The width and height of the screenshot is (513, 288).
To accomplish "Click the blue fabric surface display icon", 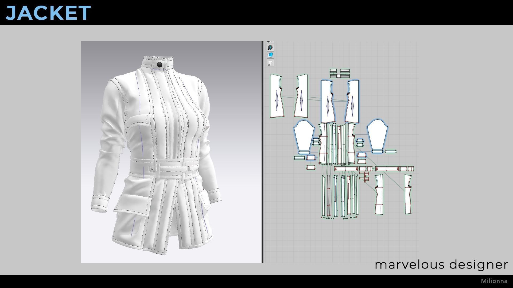I will 270,55.
